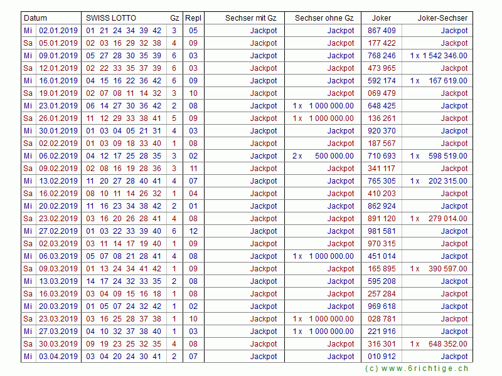Select the date 16.03.2019
Viewport: 502px width, 376px height.
[x=58, y=294]
